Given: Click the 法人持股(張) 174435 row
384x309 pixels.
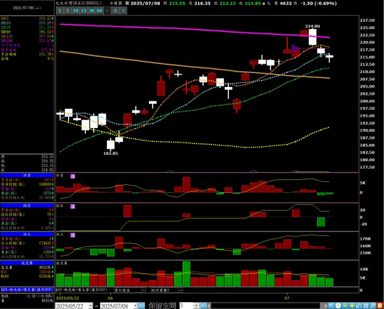Looking at the screenshot, I should coord(27,243).
